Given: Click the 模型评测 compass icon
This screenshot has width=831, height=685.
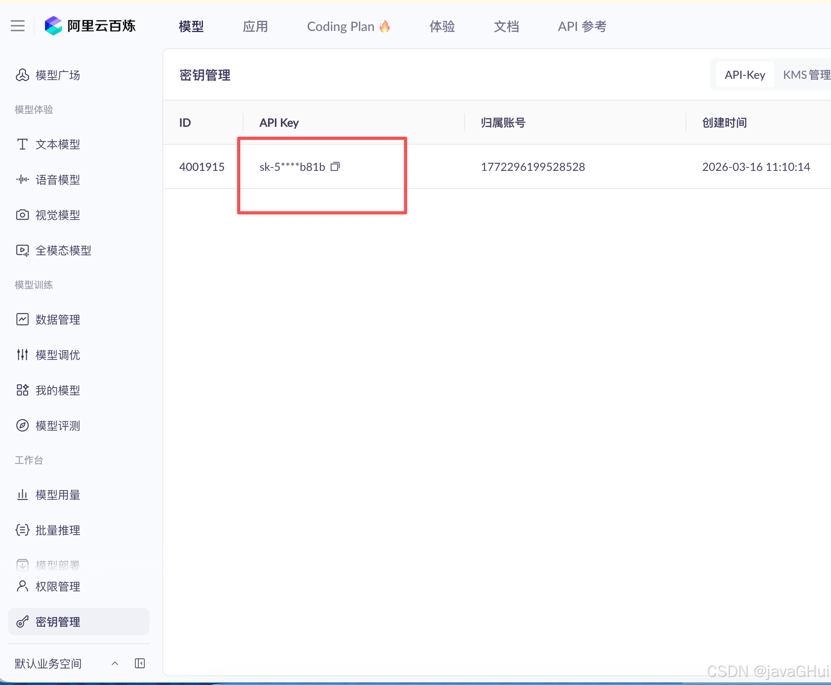Looking at the screenshot, I should click(23, 425).
